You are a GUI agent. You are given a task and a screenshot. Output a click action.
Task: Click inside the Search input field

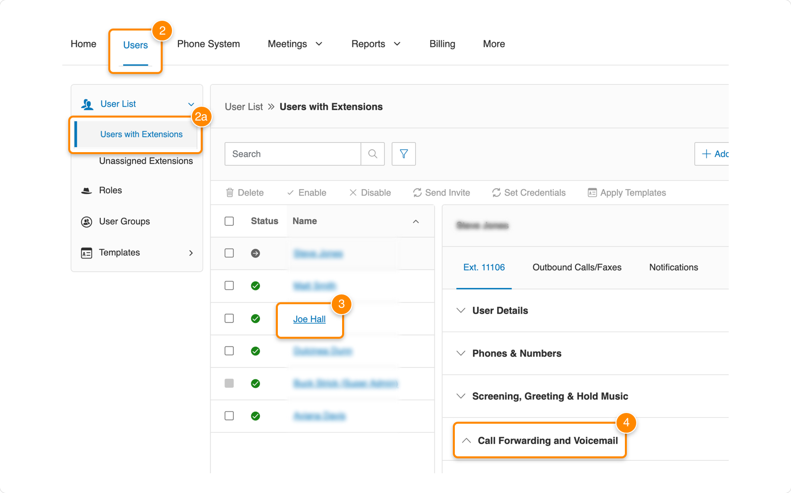click(x=292, y=154)
